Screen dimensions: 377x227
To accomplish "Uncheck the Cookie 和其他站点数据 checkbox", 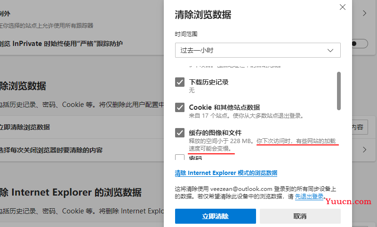I will pos(180,107).
